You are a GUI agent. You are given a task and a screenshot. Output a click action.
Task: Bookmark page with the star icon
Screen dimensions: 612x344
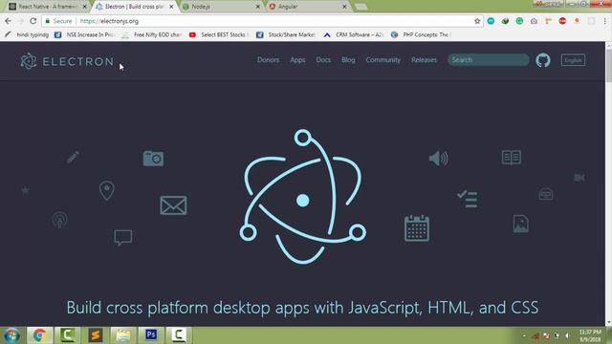(x=477, y=21)
